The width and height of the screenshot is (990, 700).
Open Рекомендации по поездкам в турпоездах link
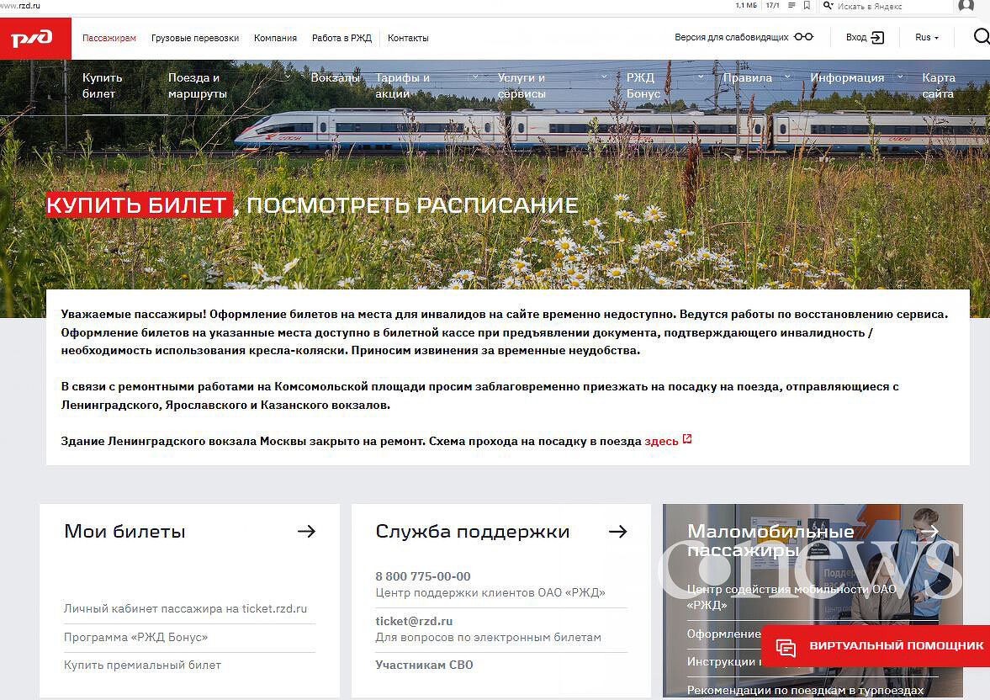(805, 690)
